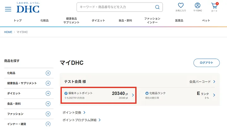This screenshot has height=133, width=227.
Task: Open the shopping cart icon
Action: (214, 6)
